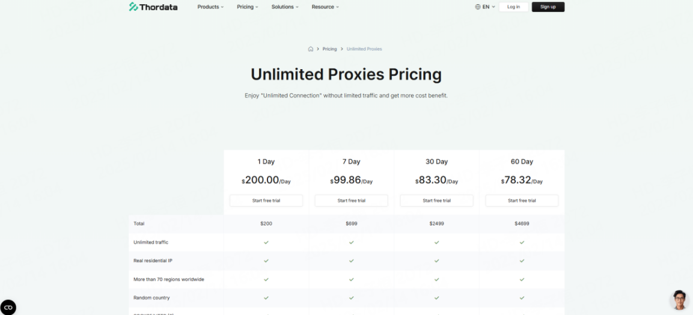Screen dimensions: 693x315
Task: Open the chat support avatar
Action: point(679,300)
